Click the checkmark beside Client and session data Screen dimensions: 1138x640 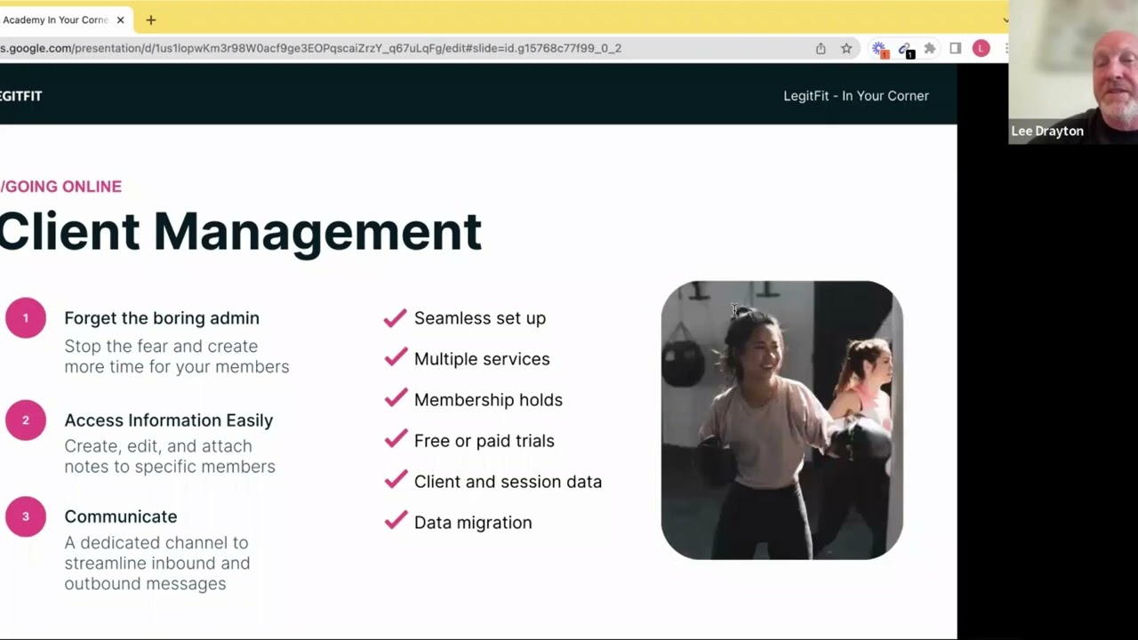(x=396, y=481)
